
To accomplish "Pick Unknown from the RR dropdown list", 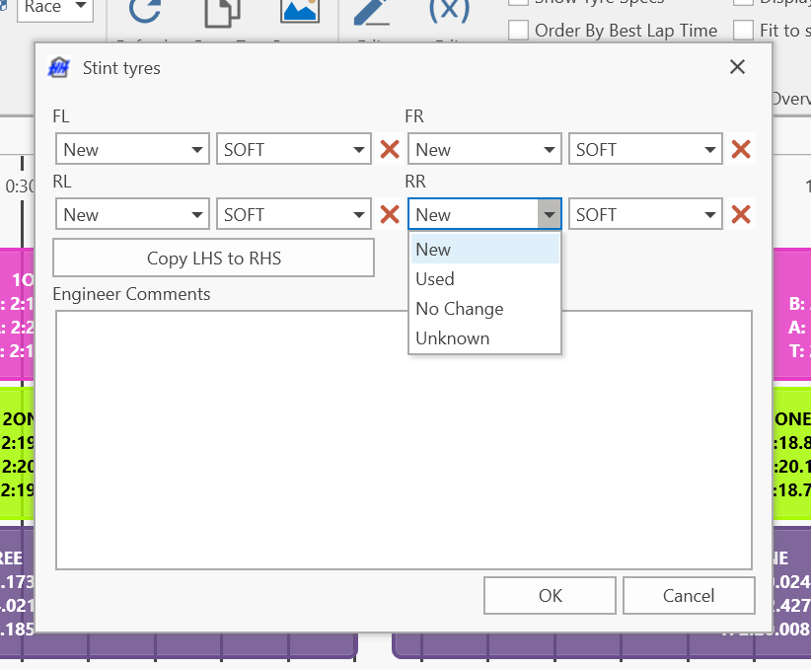I will click(453, 338).
